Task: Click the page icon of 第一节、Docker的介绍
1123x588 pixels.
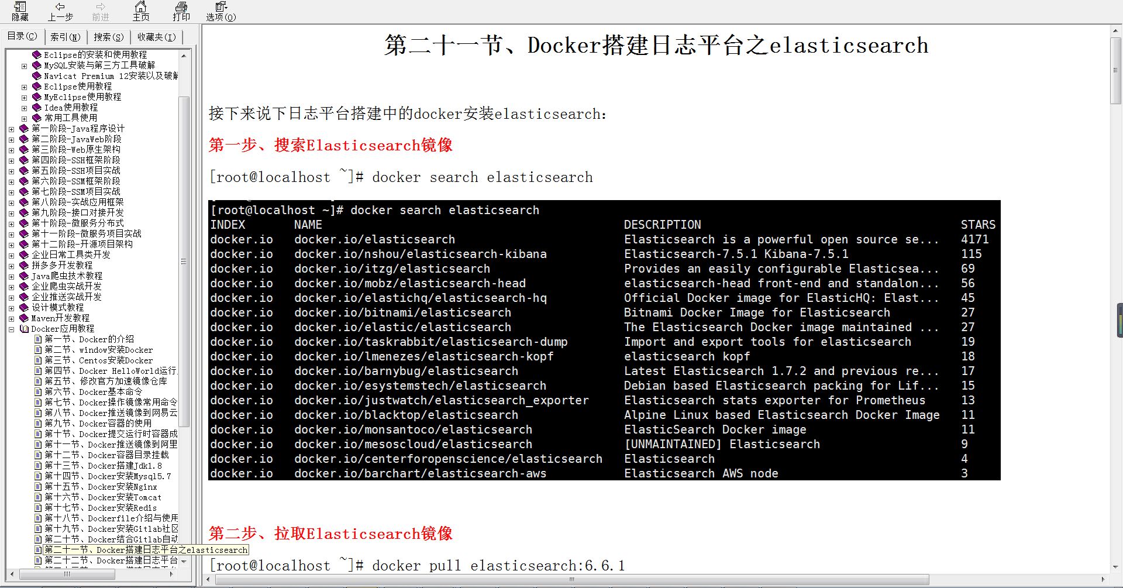Action: point(38,339)
